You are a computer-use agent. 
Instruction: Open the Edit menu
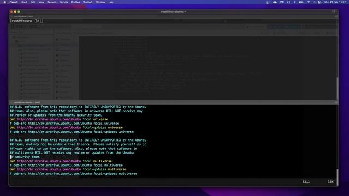(x=33, y=2)
